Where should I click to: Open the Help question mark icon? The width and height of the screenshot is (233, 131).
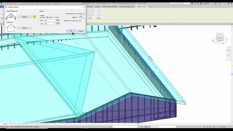click(x=220, y=3)
